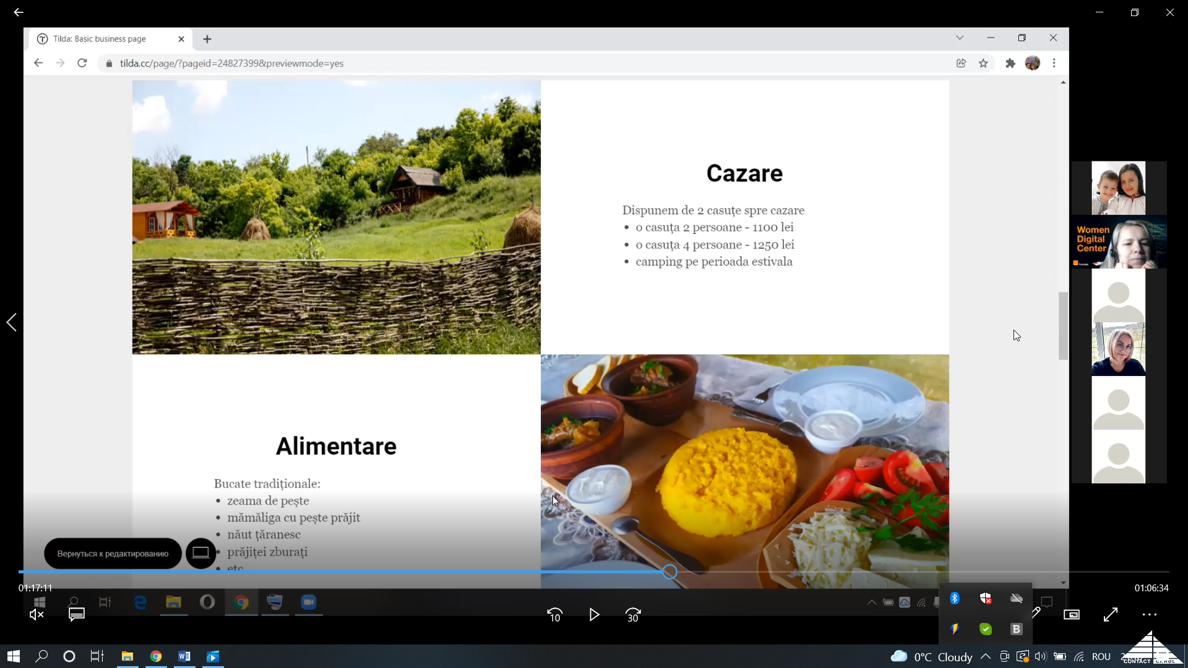1188x668 pixels.
Task: Open File Explorer from taskbar
Action: click(127, 657)
